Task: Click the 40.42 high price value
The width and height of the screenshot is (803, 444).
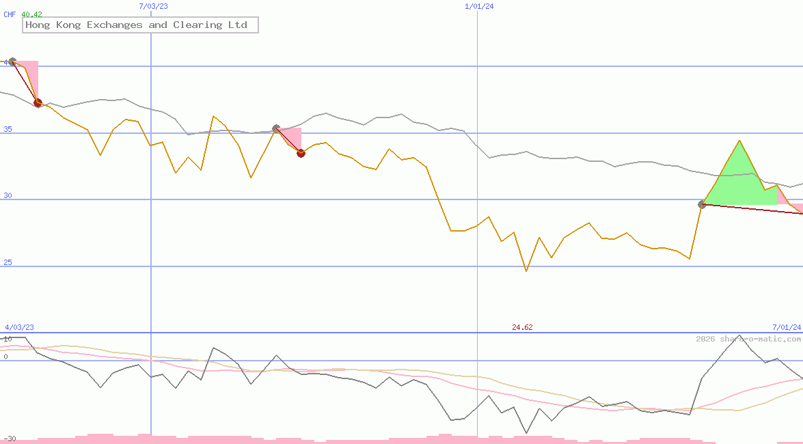Action: 31,14
